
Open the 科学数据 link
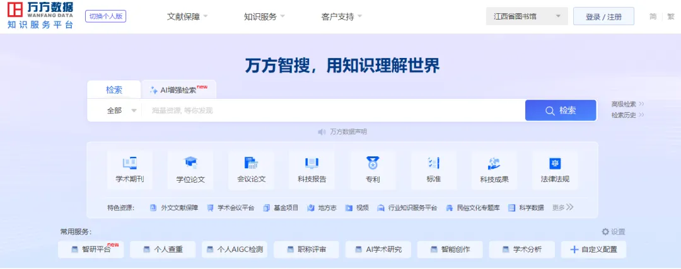coord(532,208)
